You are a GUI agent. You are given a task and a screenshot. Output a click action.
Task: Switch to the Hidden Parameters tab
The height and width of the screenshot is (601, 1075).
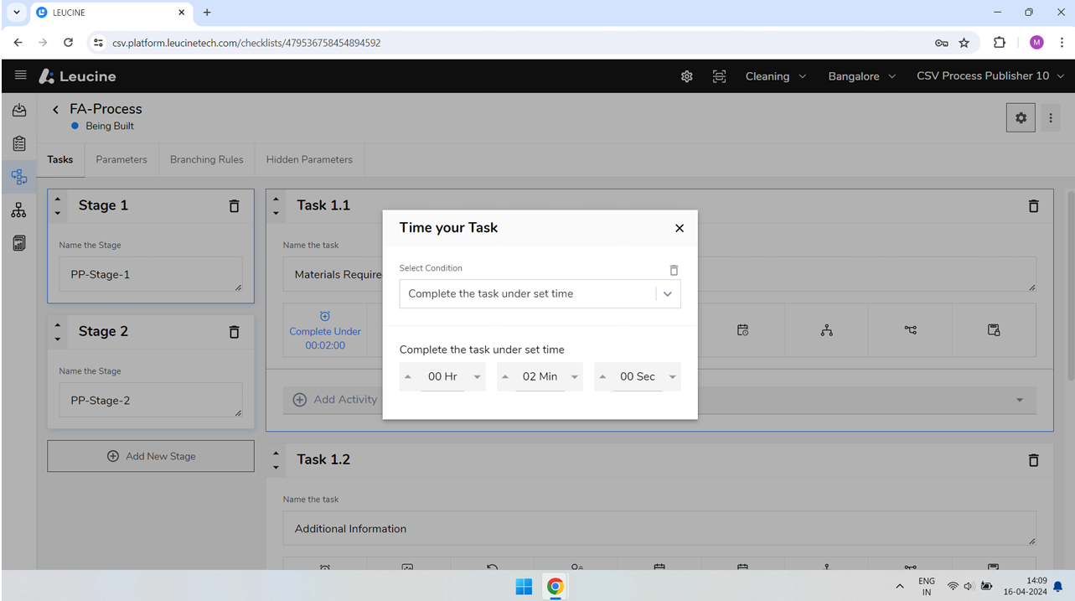click(x=309, y=159)
